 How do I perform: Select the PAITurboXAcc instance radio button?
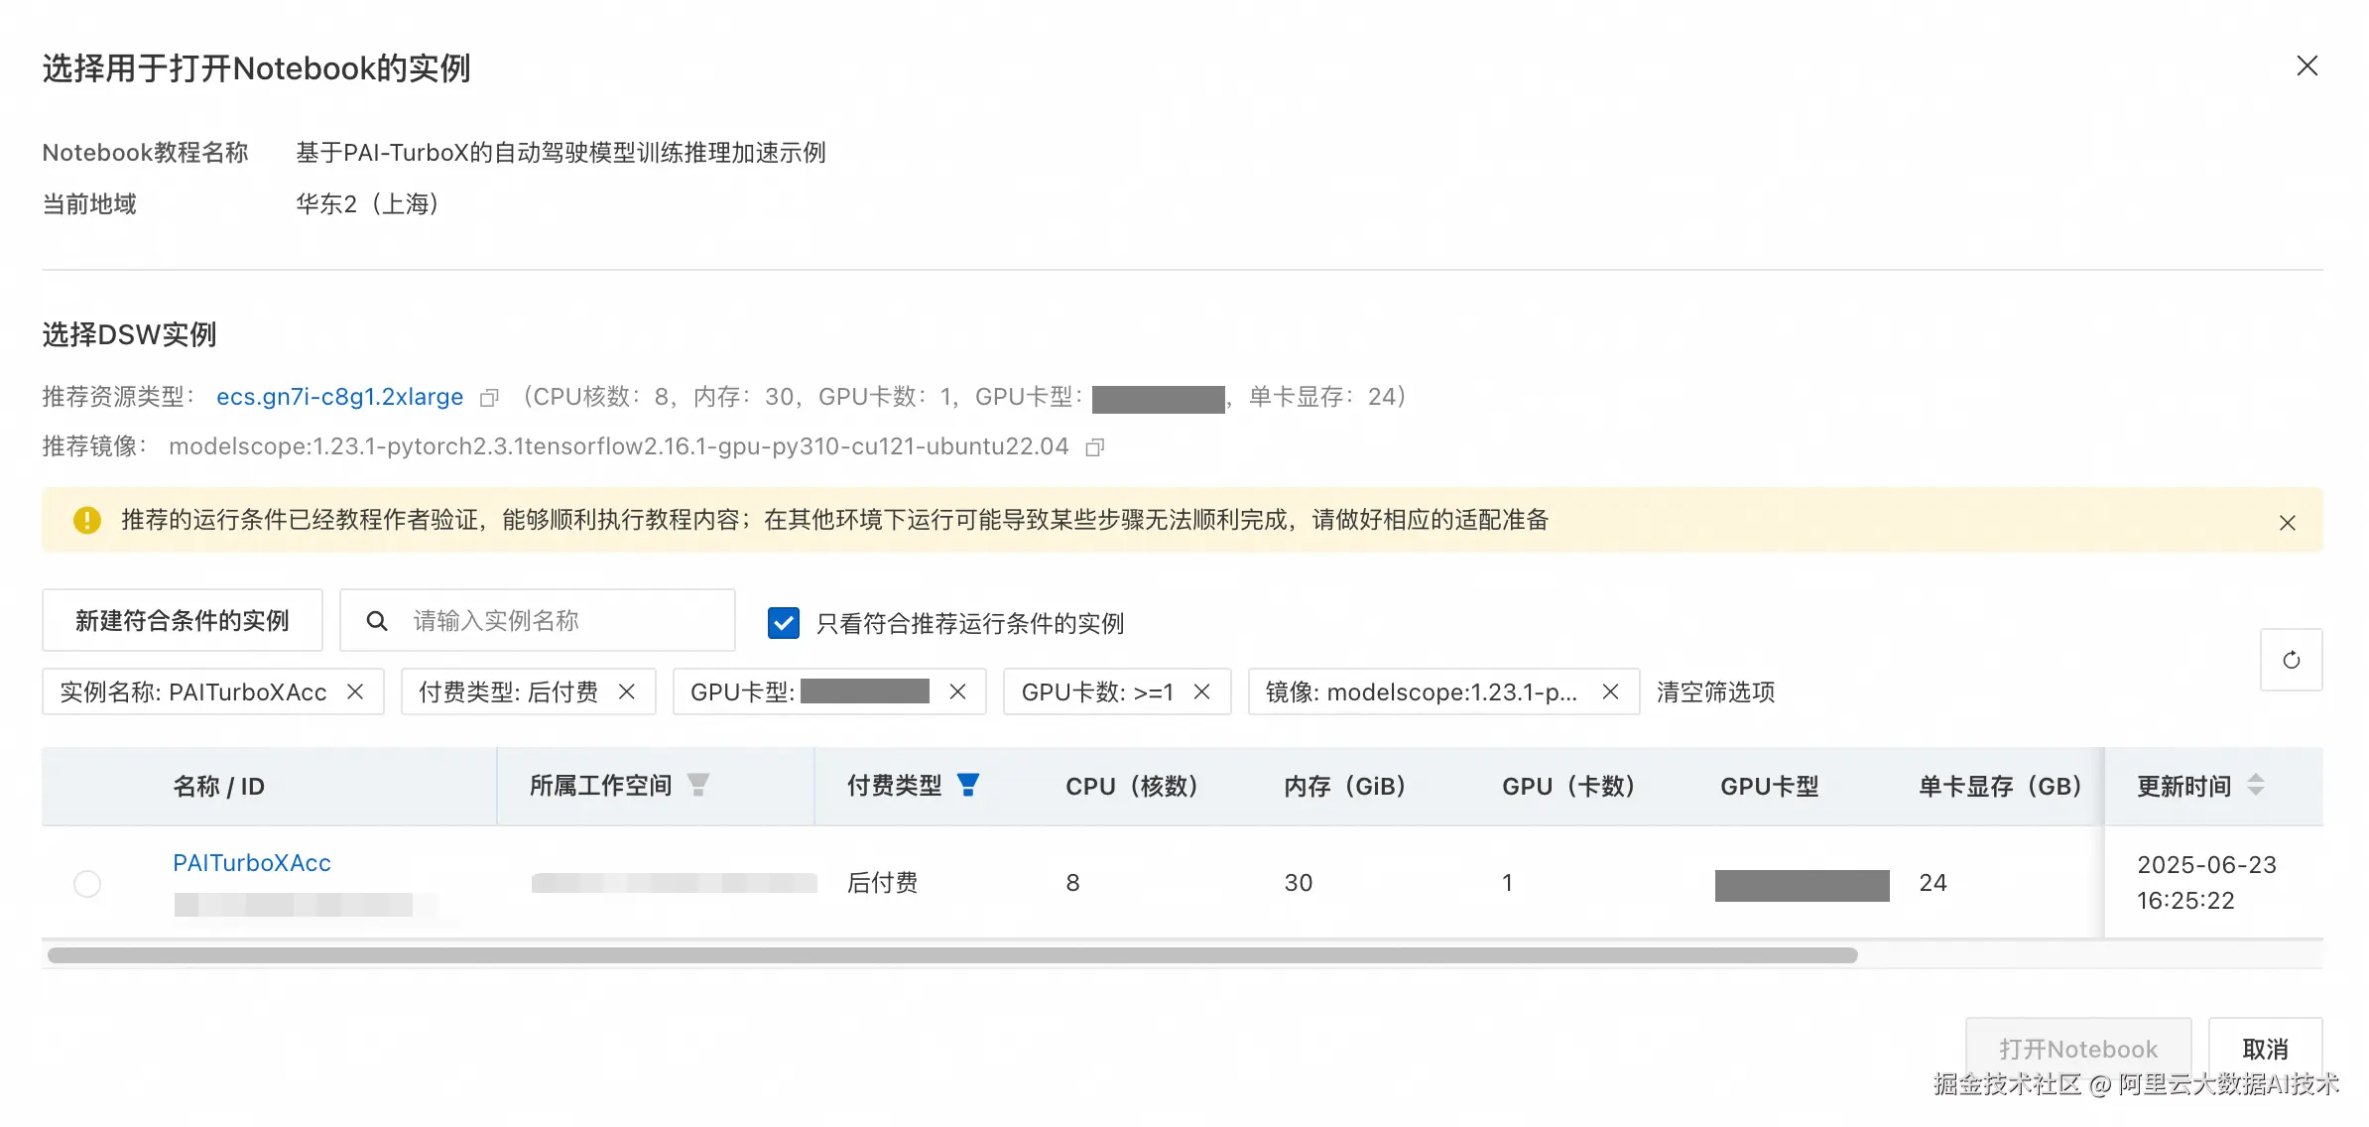(x=87, y=883)
